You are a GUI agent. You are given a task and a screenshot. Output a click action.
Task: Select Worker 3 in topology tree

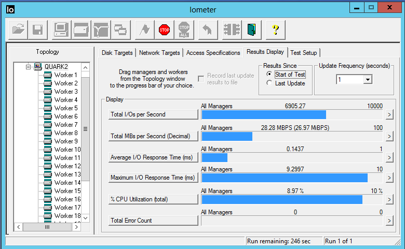pyautogui.click(x=65, y=92)
